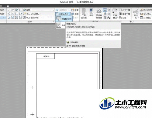Click the 窗口 panel title

point(132,22)
